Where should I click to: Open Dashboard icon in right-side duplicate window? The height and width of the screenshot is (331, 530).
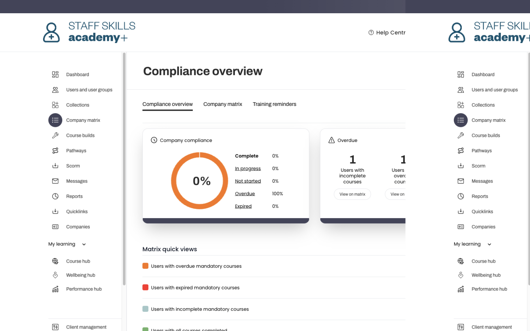[x=461, y=75]
